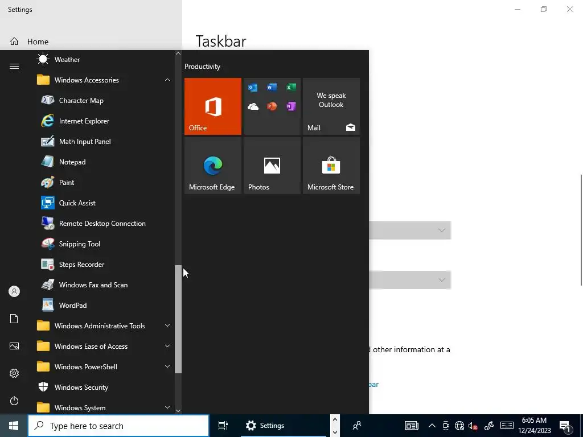Click the taskbar search box

coord(118,426)
